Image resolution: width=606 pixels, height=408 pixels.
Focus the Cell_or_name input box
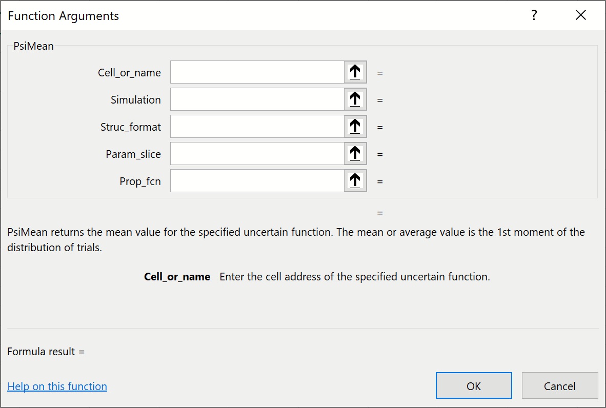[257, 72]
